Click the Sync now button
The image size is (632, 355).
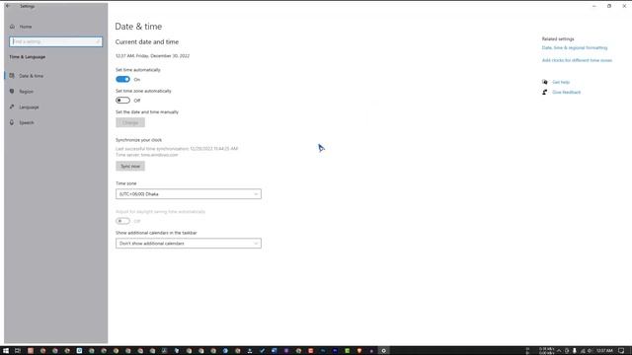pos(130,167)
